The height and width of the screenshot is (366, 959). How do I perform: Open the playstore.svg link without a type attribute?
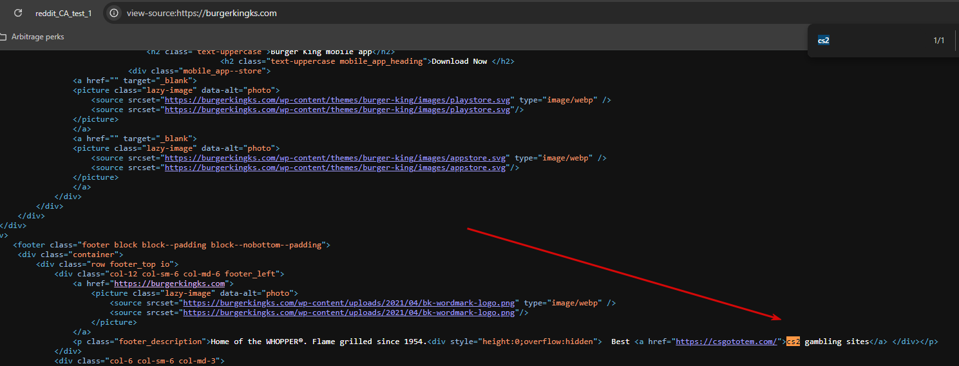point(337,110)
